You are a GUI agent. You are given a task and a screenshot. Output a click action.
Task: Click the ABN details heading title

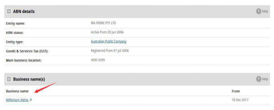[x=24, y=12]
